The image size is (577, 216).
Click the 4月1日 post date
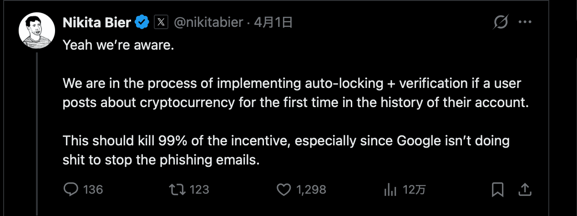click(x=273, y=22)
